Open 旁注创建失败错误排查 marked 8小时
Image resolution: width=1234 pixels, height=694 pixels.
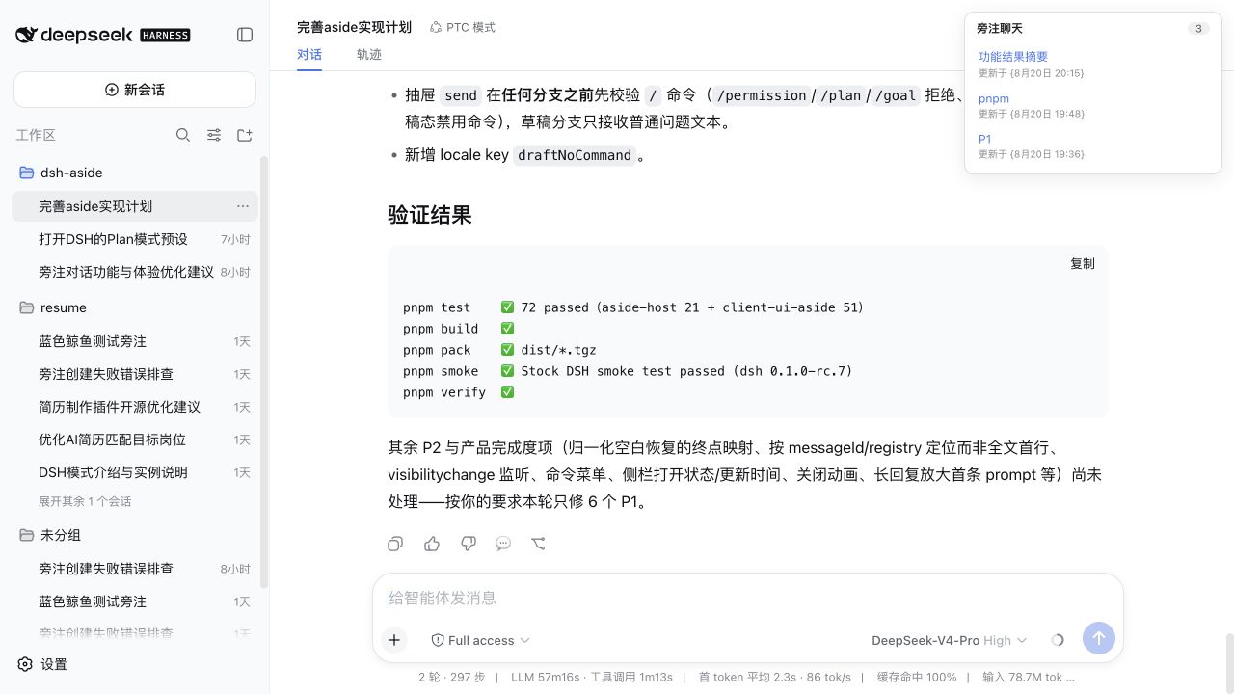click(135, 569)
